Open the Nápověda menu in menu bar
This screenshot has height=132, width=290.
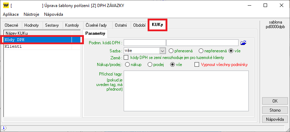[x=54, y=14]
